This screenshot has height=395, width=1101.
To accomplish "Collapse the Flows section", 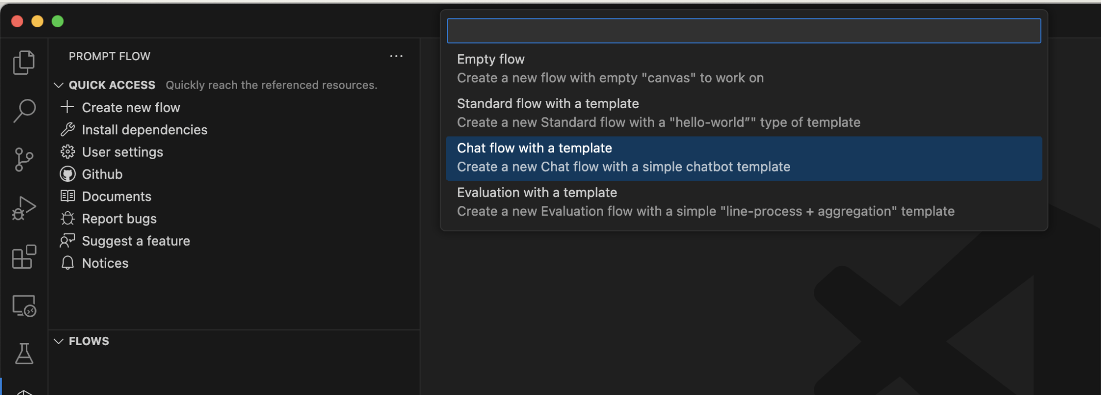I will [59, 341].
